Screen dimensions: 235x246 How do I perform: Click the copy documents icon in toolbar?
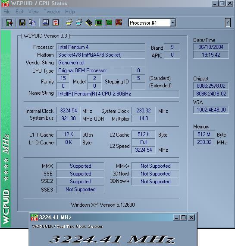32,22
